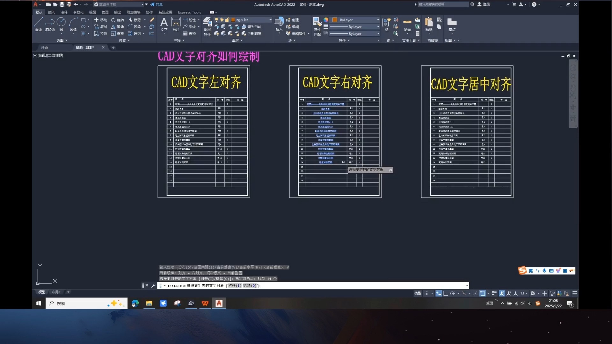This screenshot has width=612, height=344.
Task: Expand the Layers (图层) panel
Action: click(237, 40)
